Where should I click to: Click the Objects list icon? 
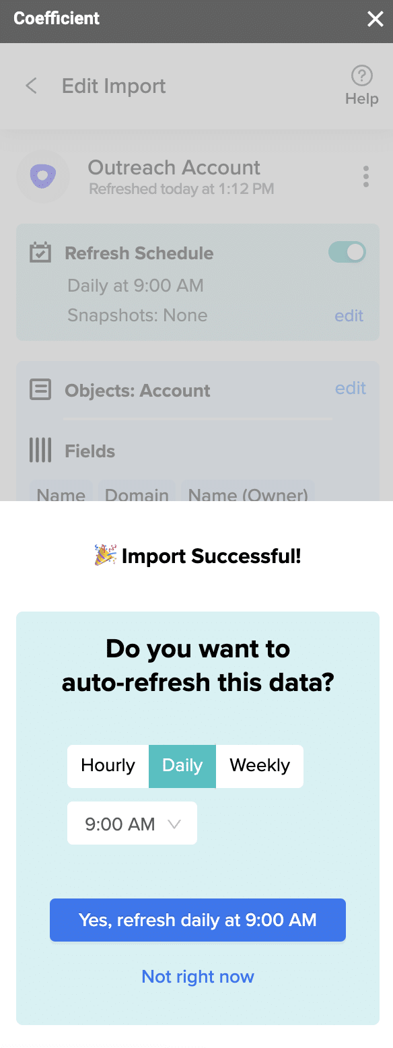click(40, 390)
